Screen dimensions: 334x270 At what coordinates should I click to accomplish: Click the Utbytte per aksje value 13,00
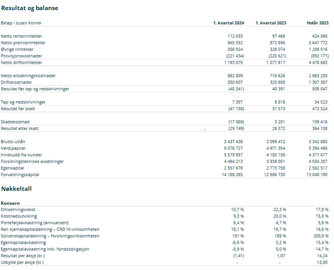pos(322,262)
